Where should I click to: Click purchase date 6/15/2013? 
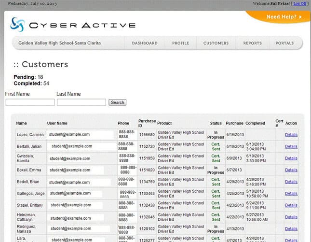click(x=235, y=135)
